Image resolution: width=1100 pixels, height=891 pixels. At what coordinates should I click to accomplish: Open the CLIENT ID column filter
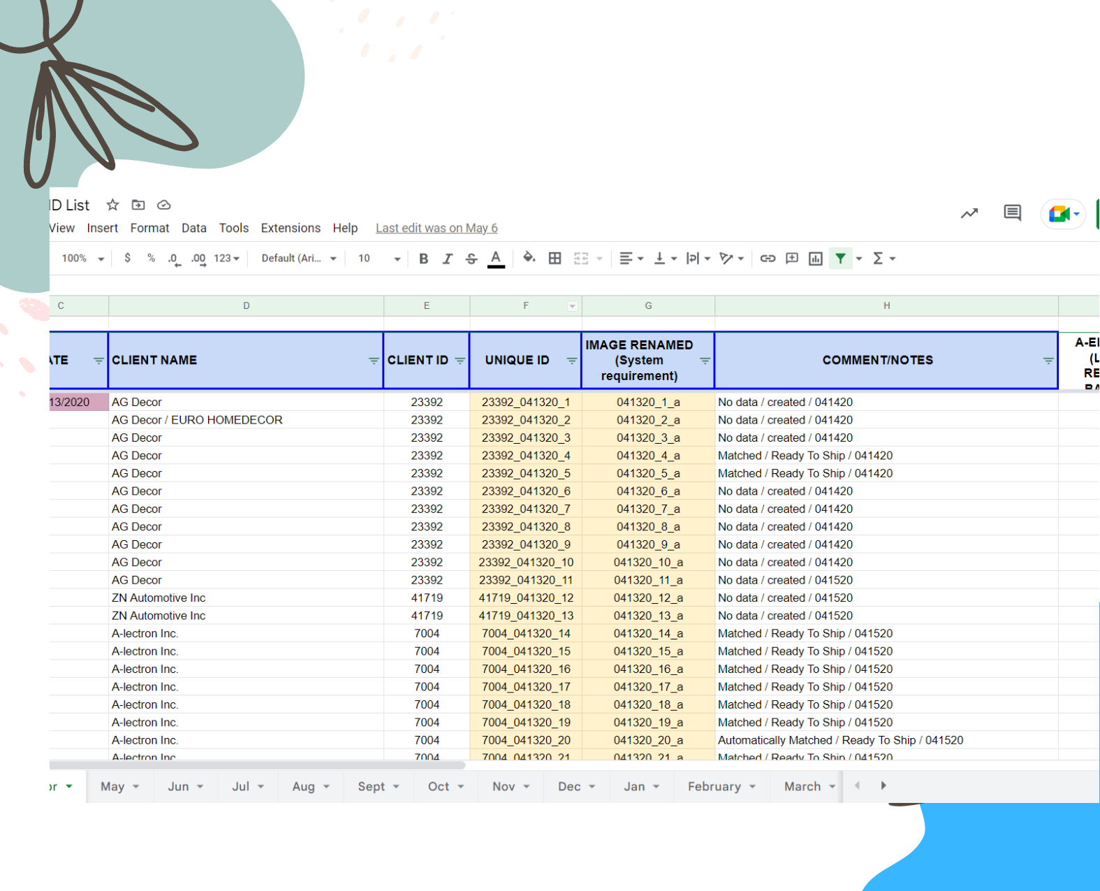(460, 361)
